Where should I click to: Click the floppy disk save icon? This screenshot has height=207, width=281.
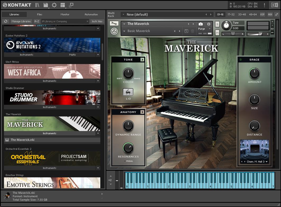[x=46, y=5]
